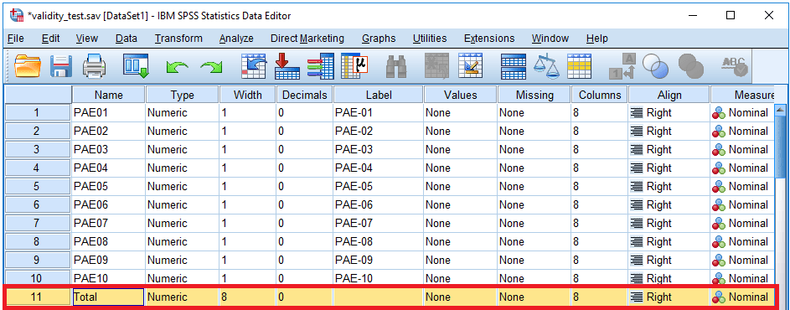Image resolution: width=790 pixels, height=310 pixels.
Task: Click Align cell Right in Total row
Action: click(x=669, y=297)
